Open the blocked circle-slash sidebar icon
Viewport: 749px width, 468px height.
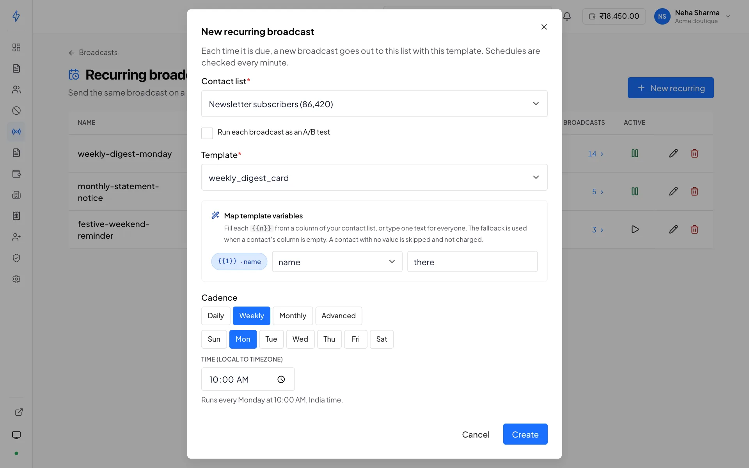pyautogui.click(x=16, y=111)
